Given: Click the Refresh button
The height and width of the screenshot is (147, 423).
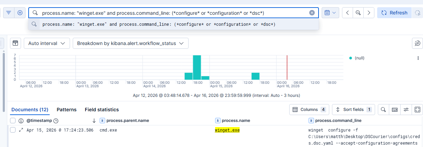Looking at the screenshot, I should 394,13.
